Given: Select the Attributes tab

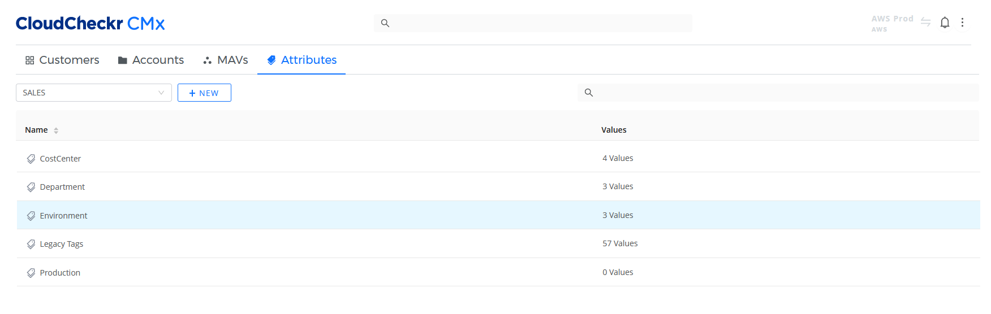Looking at the screenshot, I should [x=301, y=60].
